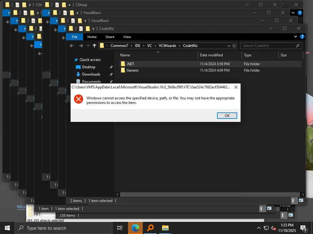Click properties checkmark icon in CodeWiz title bar
313x234 pixels.
[81, 29]
